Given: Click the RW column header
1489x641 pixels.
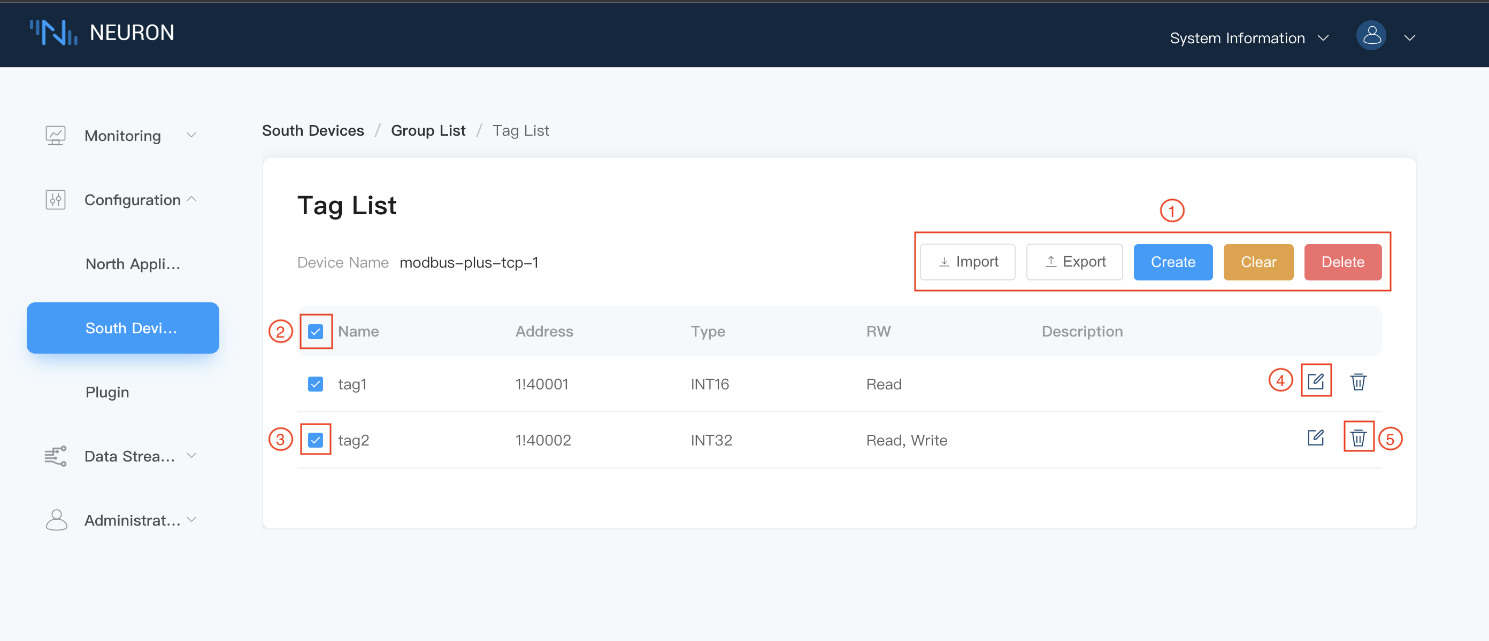Looking at the screenshot, I should [x=878, y=332].
